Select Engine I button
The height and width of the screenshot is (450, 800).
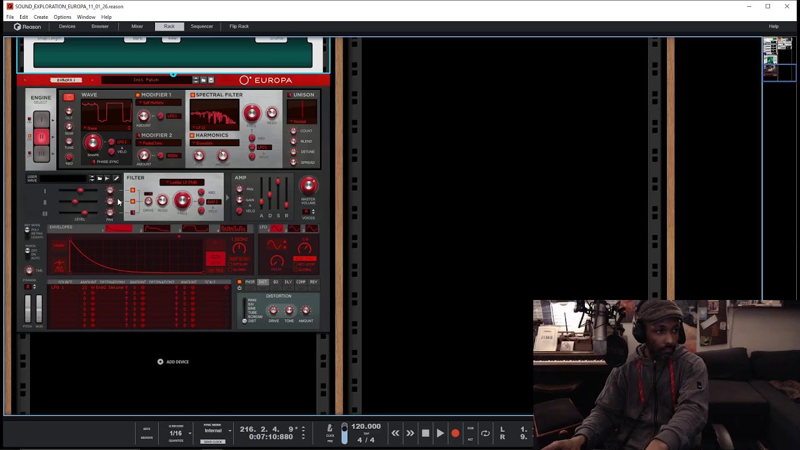point(41,119)
